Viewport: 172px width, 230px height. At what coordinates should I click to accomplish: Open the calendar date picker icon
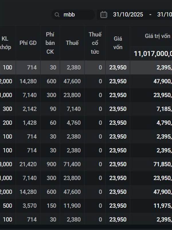(104, 15)
